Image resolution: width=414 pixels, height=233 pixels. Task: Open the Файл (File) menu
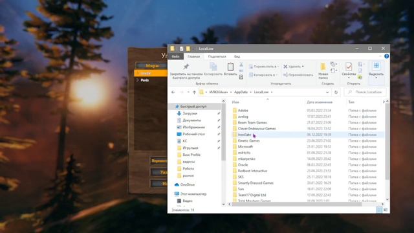pos(175,56)
